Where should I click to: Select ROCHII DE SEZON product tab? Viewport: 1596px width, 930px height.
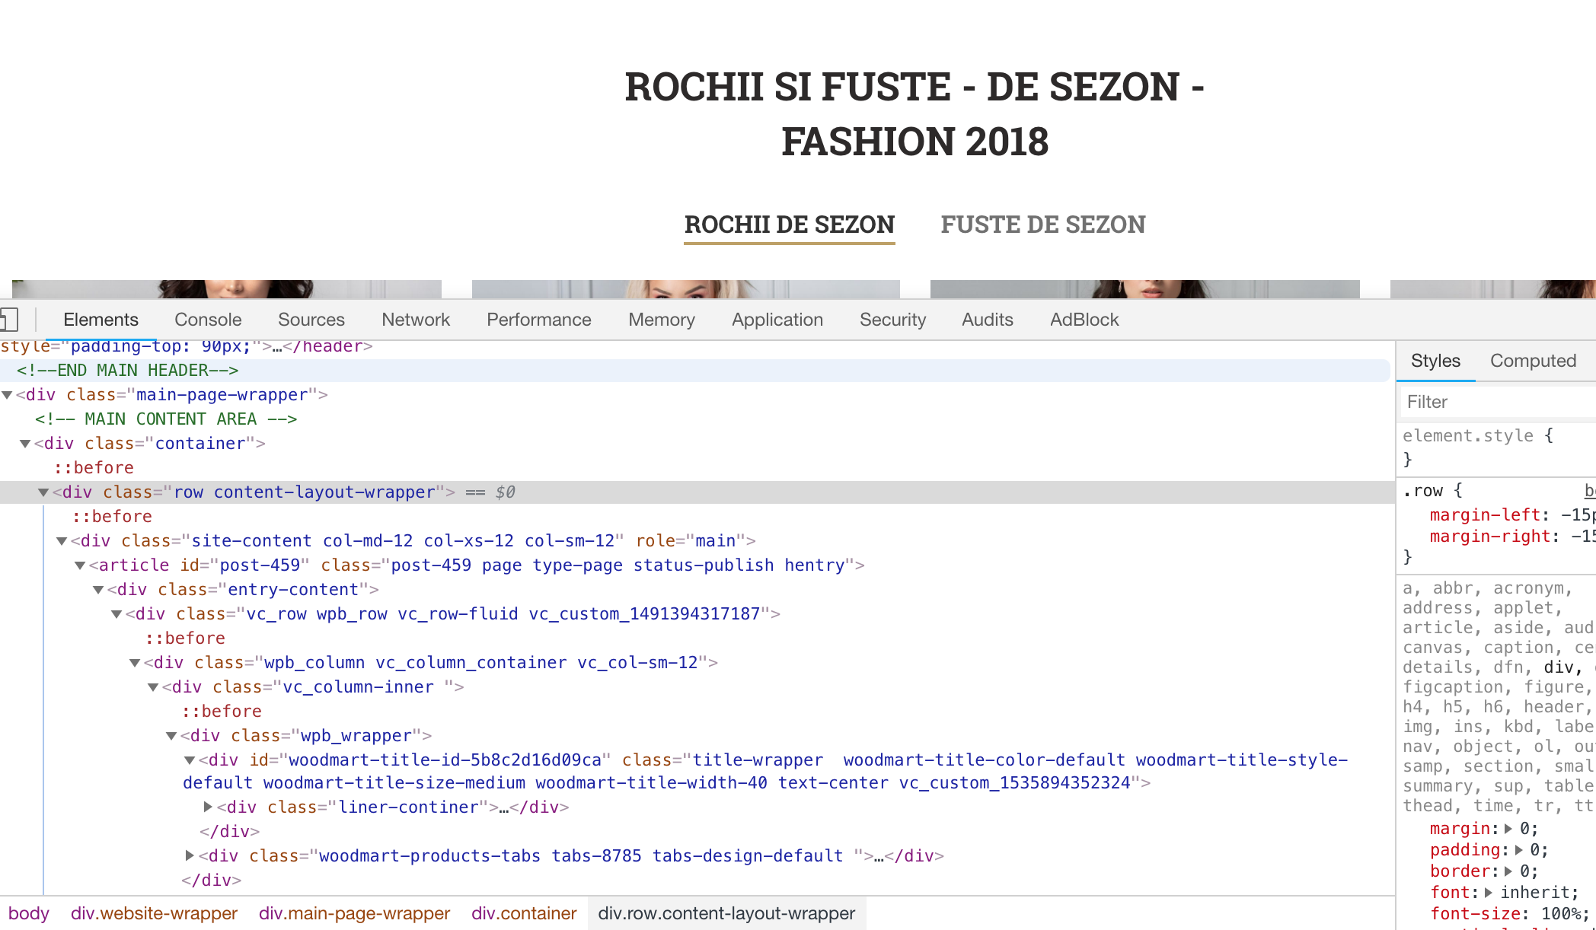point(789,225)
